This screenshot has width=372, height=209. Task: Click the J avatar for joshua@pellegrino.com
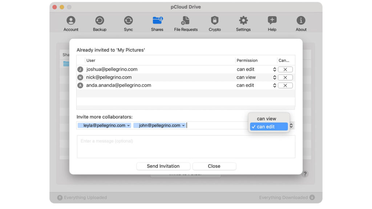[x=80, y=69]
